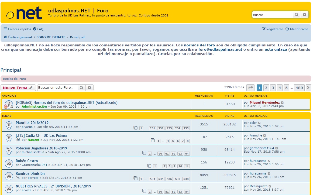Screen dimensions: 313x195
Task: Click the header search magnifier icon
Action: click(x=297, y=15)
